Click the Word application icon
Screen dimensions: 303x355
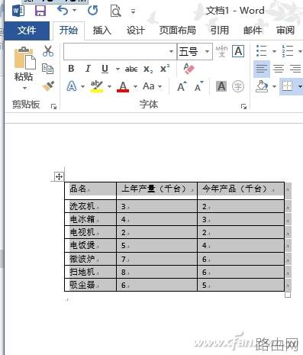coord(18,11)
